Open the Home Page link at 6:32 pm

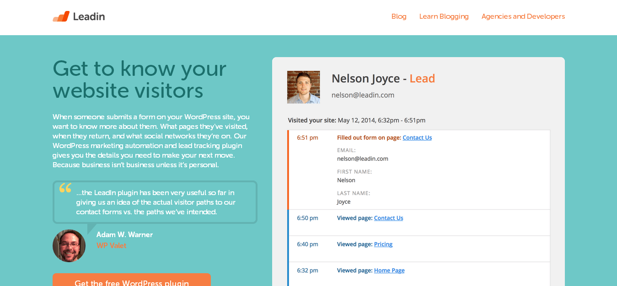389,270
